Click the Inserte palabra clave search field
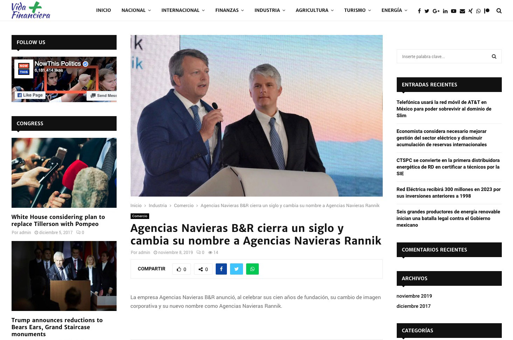Viewport: 513px width, 340px height. pos(443,56)
